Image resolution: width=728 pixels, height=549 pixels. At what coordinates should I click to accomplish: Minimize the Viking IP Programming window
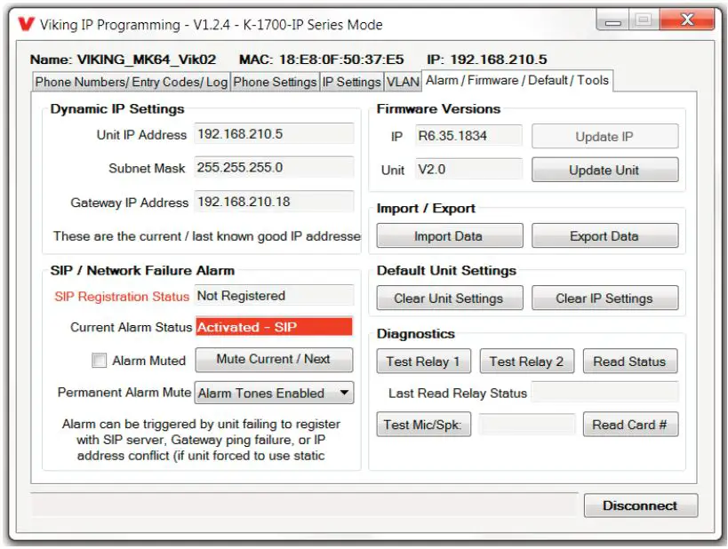pos(612,20)
